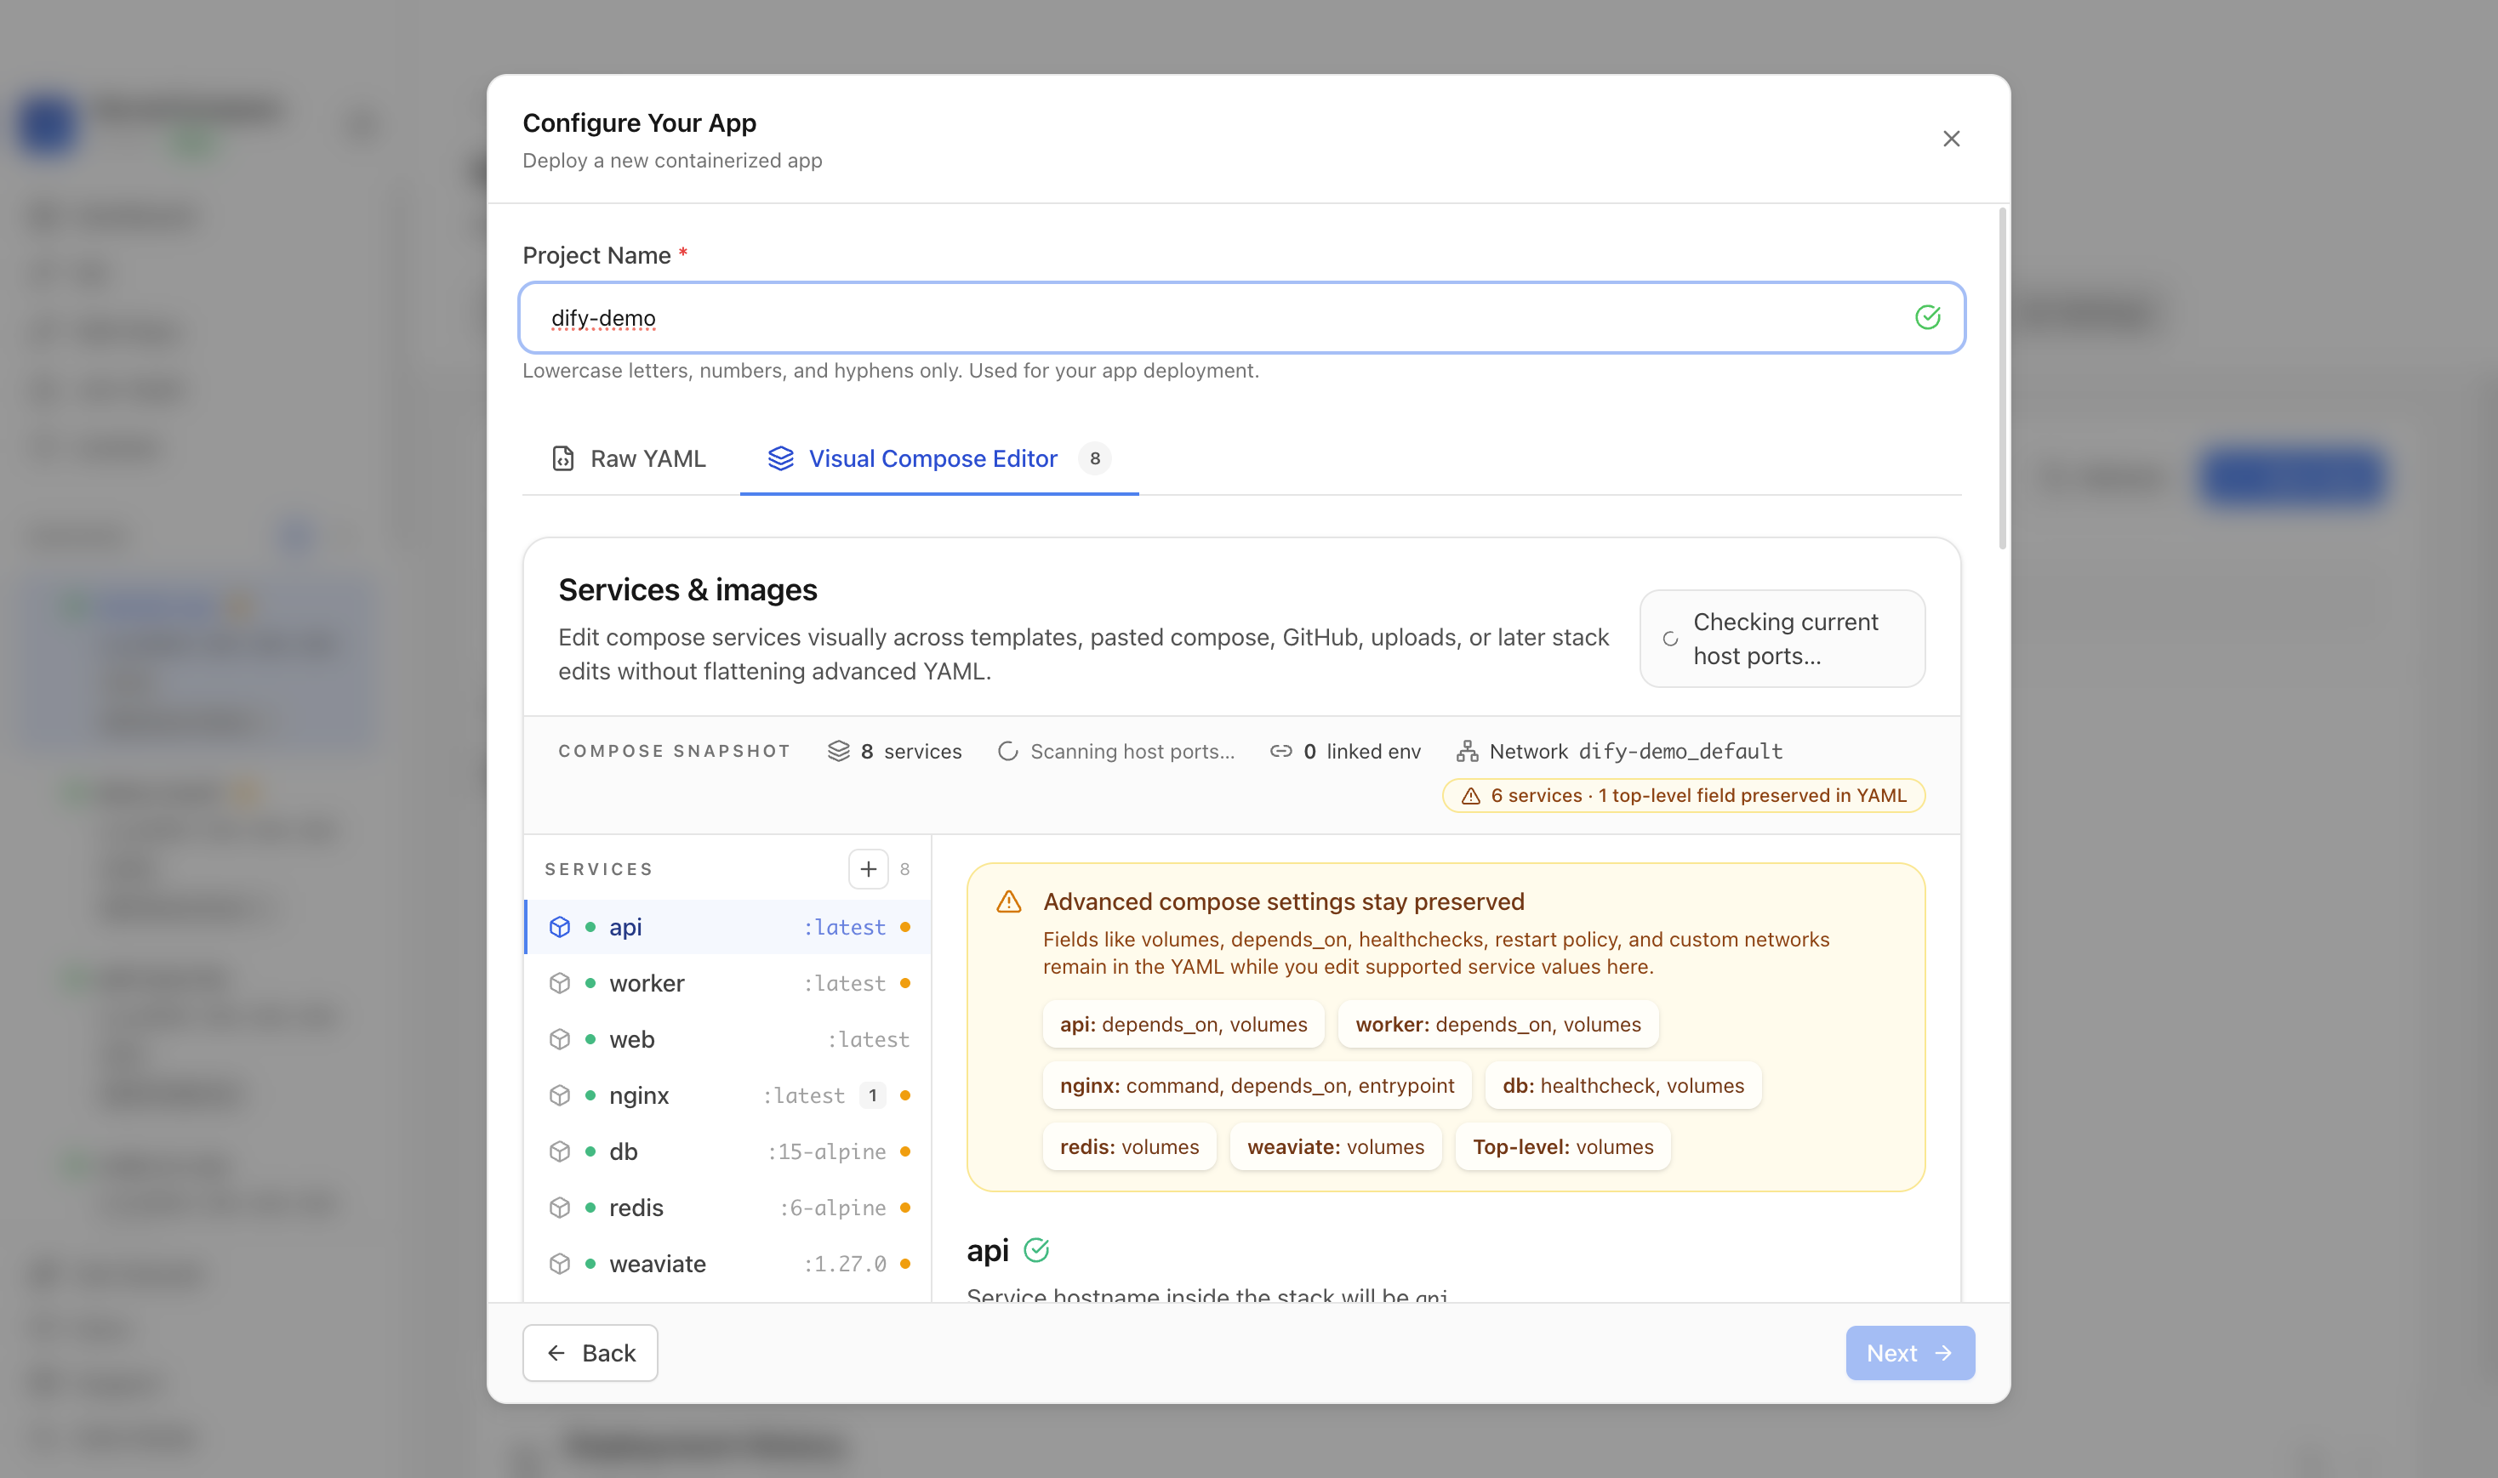Screen dimensions: 2498x1478
Task: Click the nginx port count badge 1
Action: 872,1095
